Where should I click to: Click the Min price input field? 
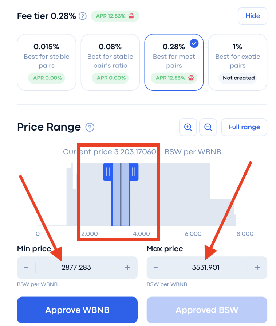click(x=76, y=268)
